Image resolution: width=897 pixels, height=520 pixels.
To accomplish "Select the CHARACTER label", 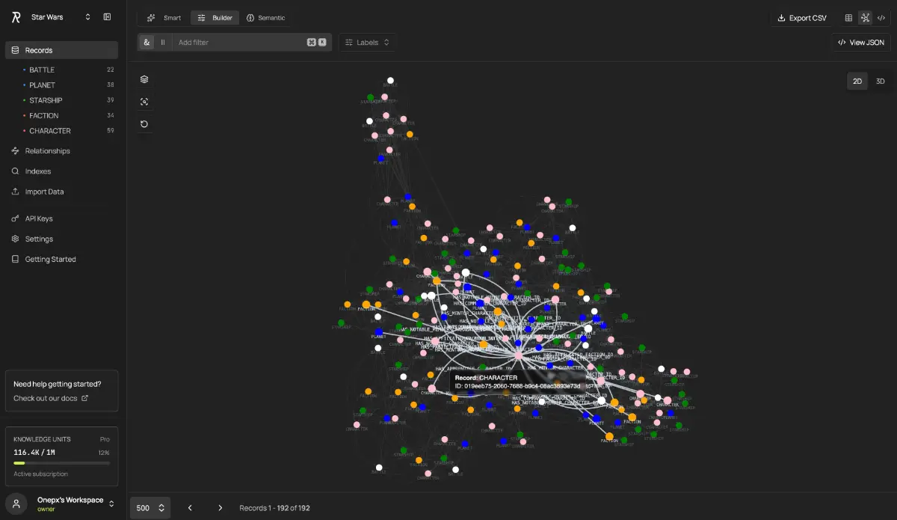I will coord(50,131).
